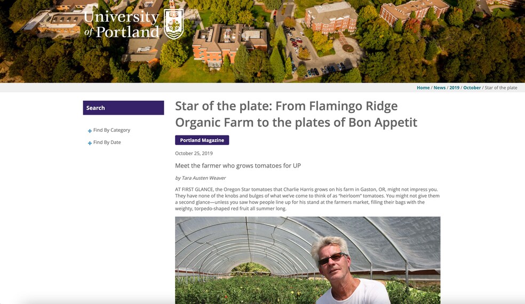Click the Star of the plate headline
The image size is (525, 304).
coord(296,114)
